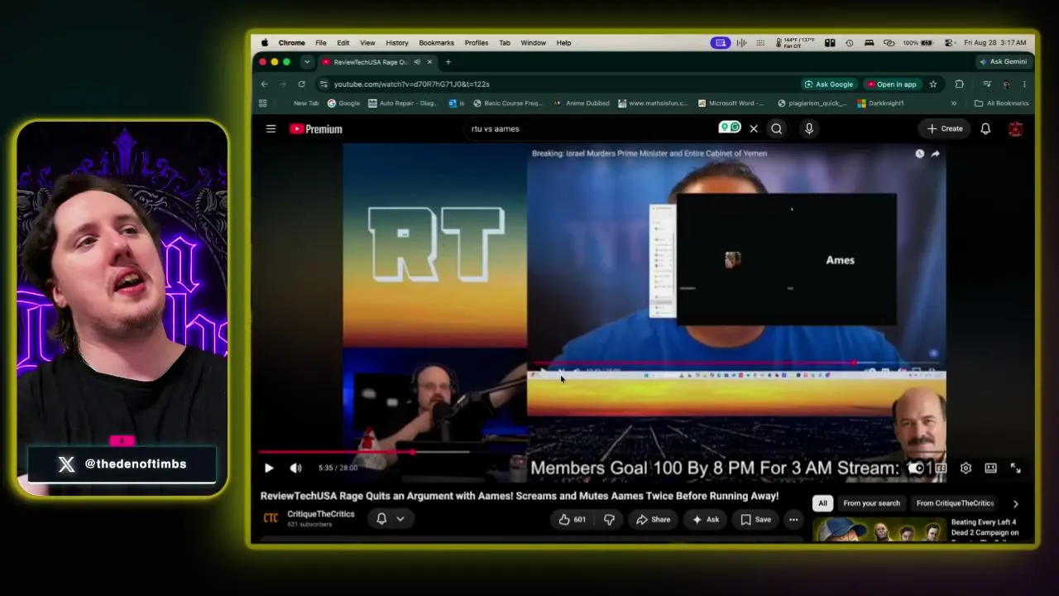Viewport: 1059px width, 596px height.
Task: Focus the 'rtu vs aames' search box
Action: tap(592, 128)
